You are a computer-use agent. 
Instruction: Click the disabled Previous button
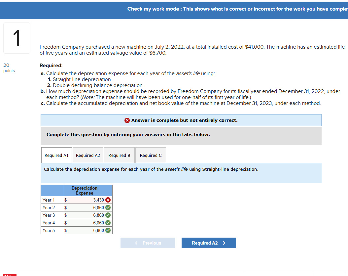click(x=148, y=243)
